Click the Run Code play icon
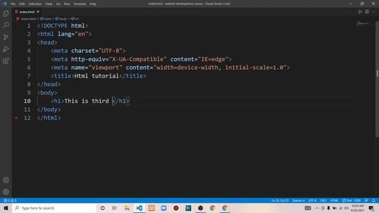Viewport: 379px width, 213px height. pyautogui.click(x=360, y=12)
